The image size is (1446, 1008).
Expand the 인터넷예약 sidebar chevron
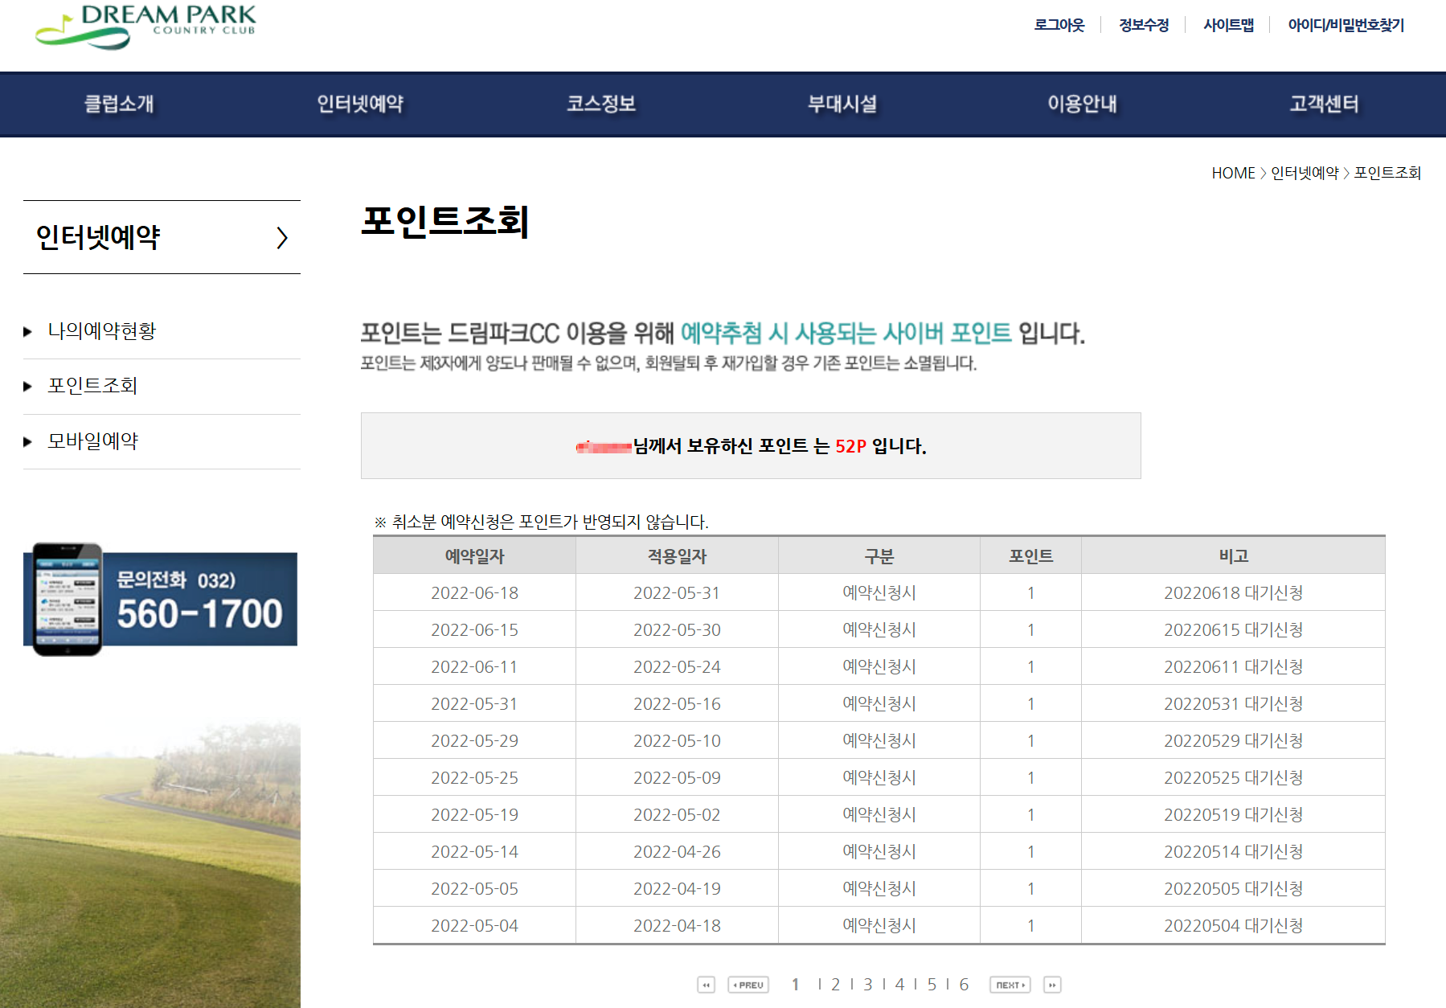(282, 238)
